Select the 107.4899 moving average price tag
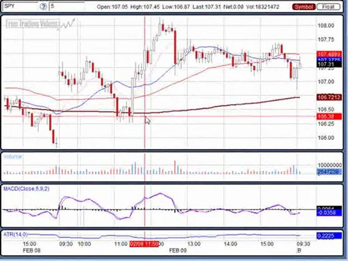Viewport: 348px width, 261px height. 329,54
